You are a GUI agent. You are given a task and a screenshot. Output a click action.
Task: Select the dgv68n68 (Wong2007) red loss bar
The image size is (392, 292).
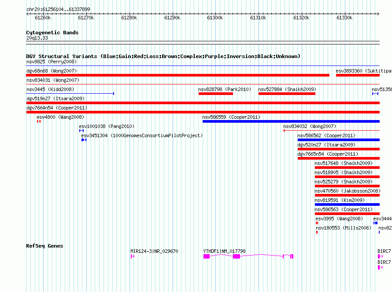(x=178, y=75)
